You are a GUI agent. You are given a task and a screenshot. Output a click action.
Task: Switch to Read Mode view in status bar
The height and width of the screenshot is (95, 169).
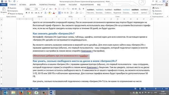[135, 89]
